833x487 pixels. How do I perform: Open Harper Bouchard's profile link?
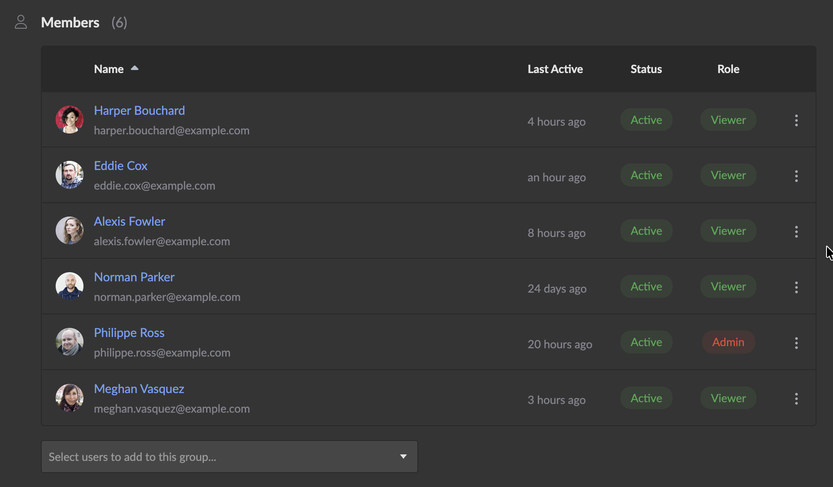pyautogui.click(x=139, y=110)
